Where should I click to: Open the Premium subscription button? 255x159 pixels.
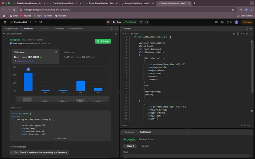click(x=247, y=22)
